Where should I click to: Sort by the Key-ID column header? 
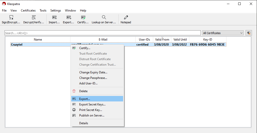tap(208, 40)
